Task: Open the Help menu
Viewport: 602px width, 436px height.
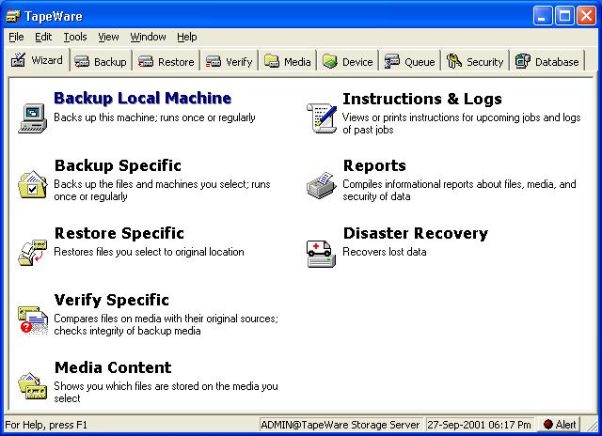Action: (187, 37)
